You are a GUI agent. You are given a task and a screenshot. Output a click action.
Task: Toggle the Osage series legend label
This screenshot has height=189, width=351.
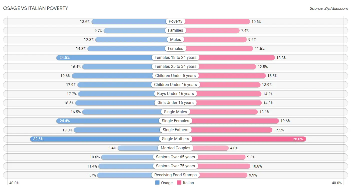click(x=167, y=183)
